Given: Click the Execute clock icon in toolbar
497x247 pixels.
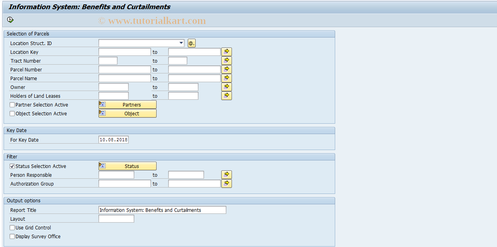Looking at the screenshot, I should [10, 20].
